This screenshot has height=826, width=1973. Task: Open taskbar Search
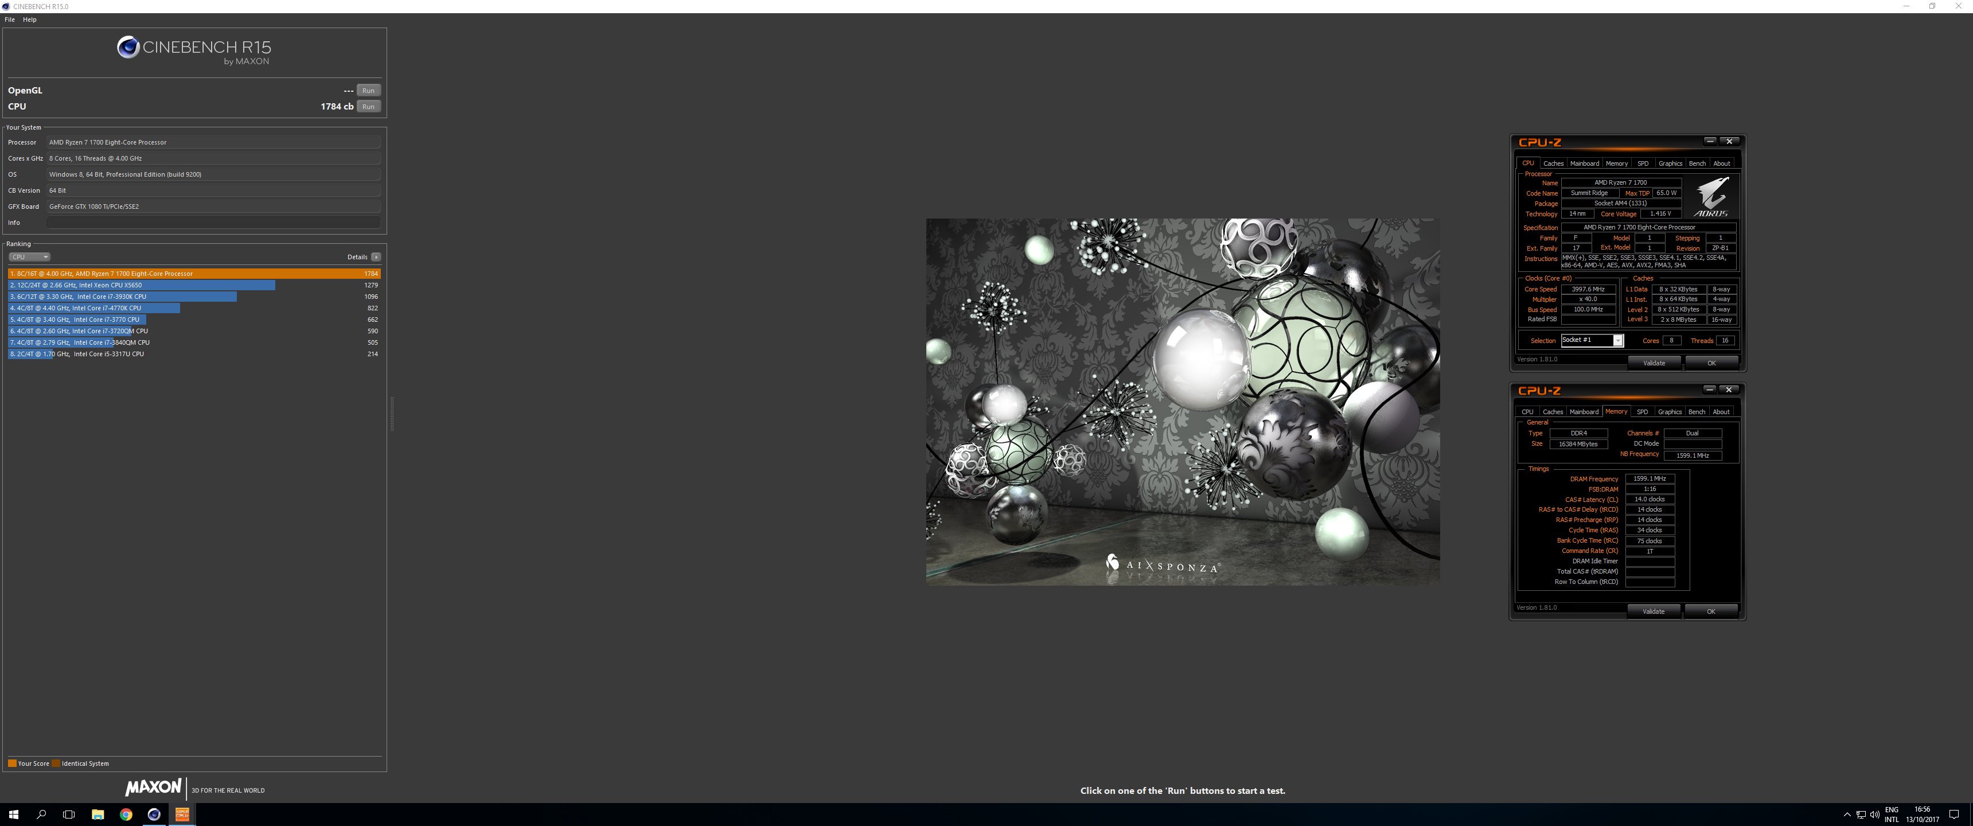pos(41,815)
